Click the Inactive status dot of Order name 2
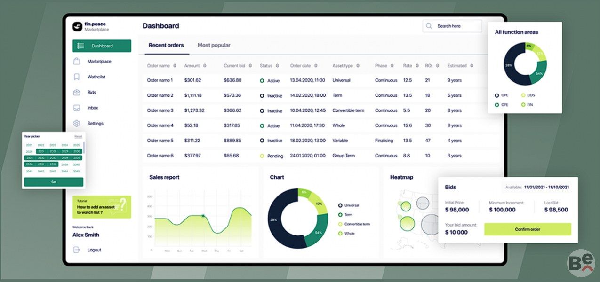Viewport: 600px width, 282px height. [262, 96]
